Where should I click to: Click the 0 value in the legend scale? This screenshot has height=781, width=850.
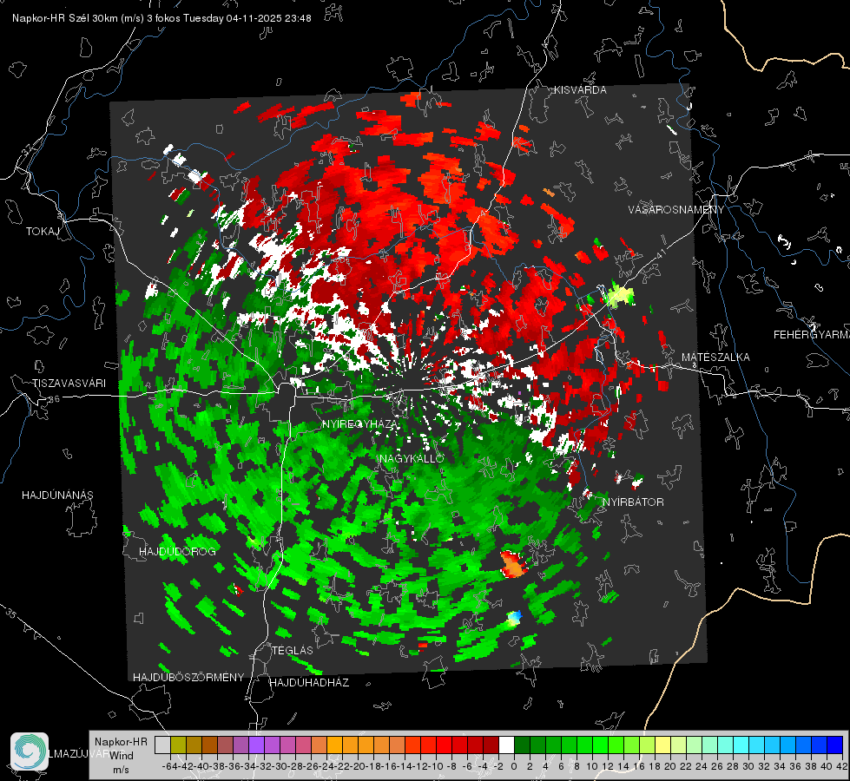[514, 766]
